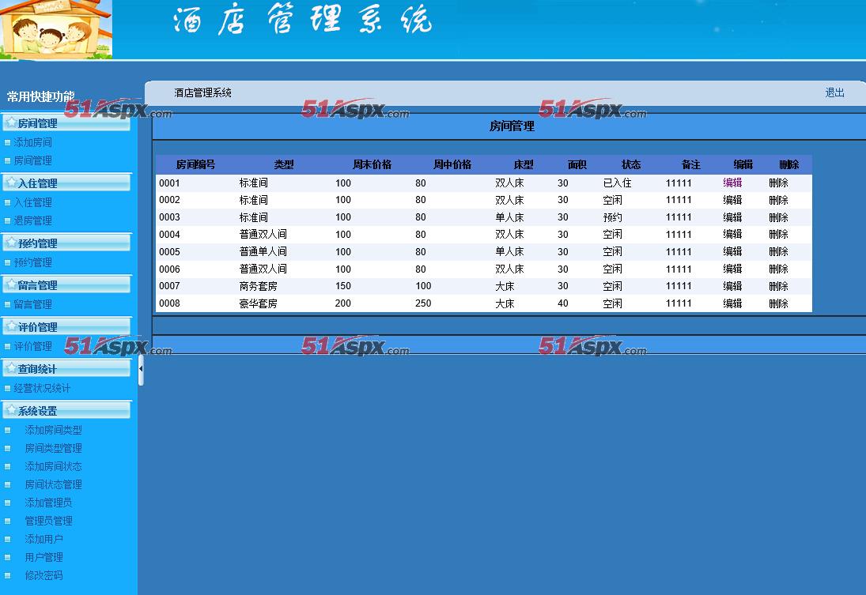This screenshot has width=866, height=595.
Task: Edit room 0007 with 编辑 link
Action: [x=732, y=286]
